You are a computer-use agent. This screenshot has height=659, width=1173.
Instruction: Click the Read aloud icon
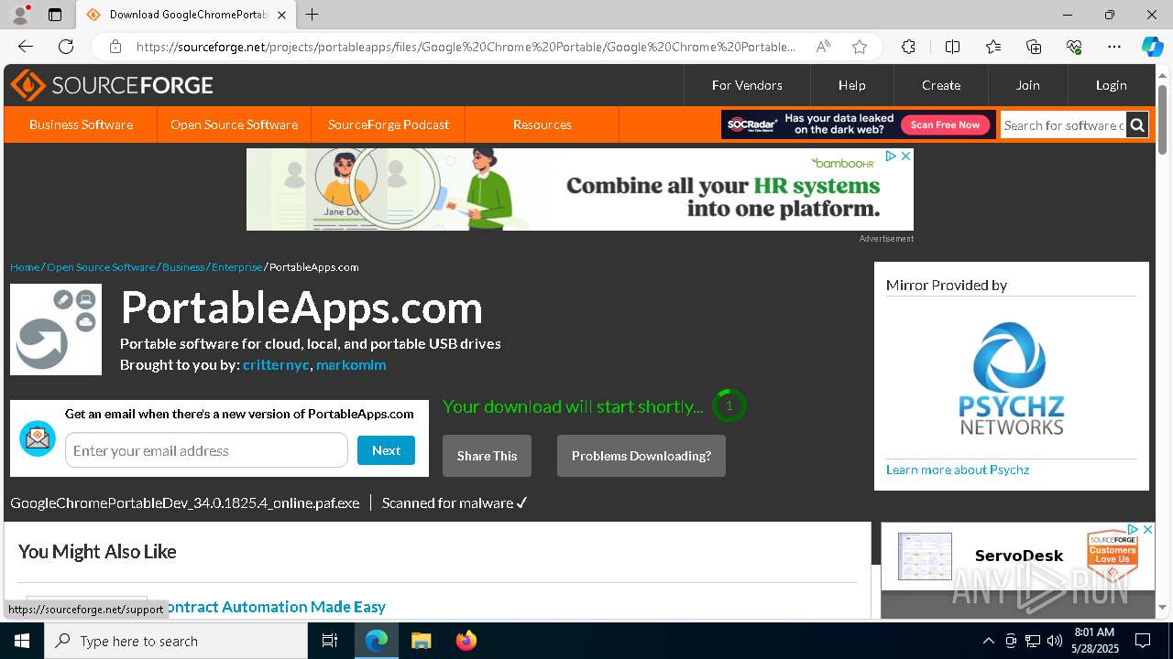[823, 47]
